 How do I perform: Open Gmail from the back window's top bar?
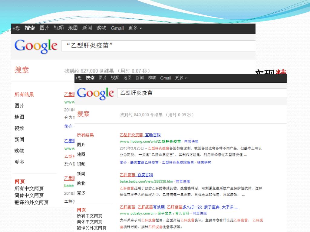click(117, 28)
